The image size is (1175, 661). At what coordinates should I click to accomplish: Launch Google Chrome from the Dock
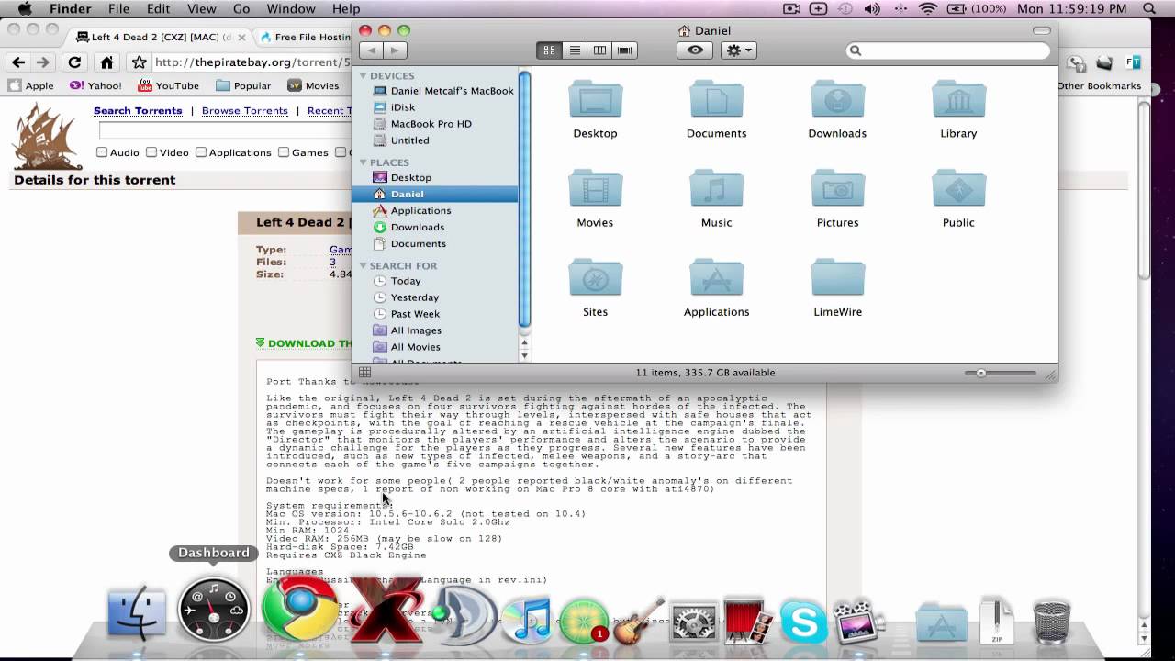coord(299,608)
